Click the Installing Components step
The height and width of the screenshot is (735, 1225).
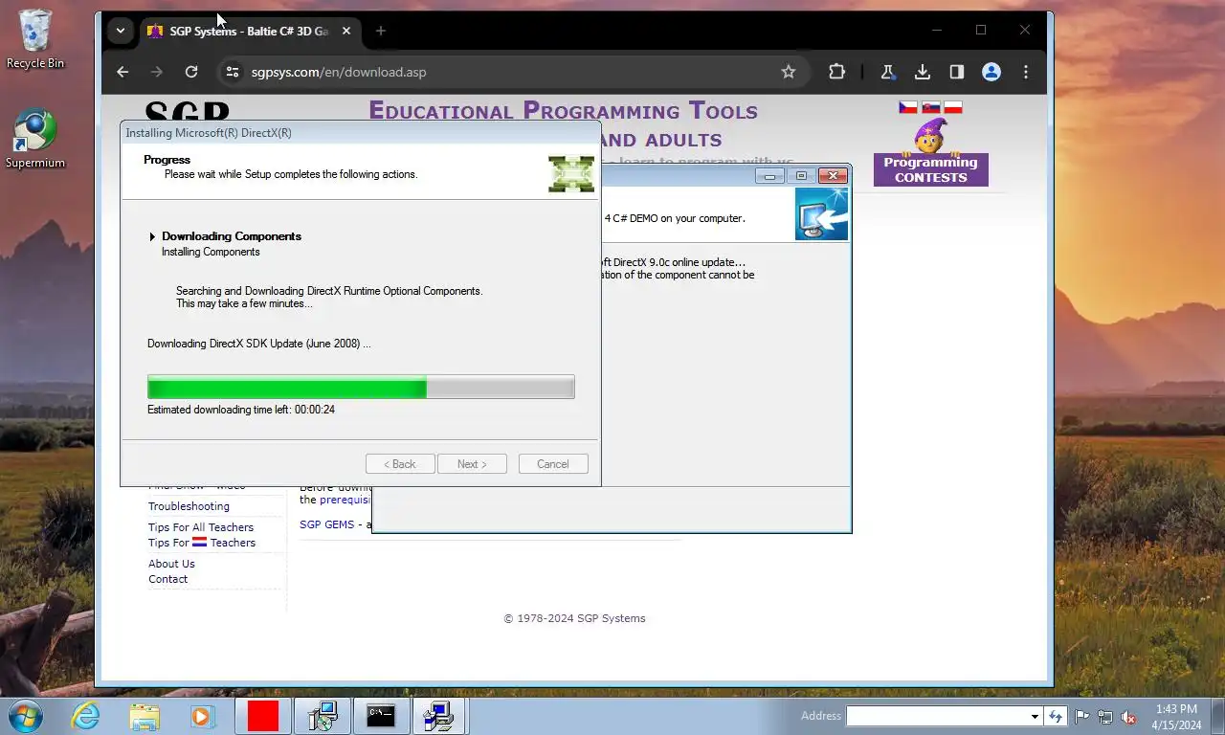pyautogui.click(x=211, y=252)
